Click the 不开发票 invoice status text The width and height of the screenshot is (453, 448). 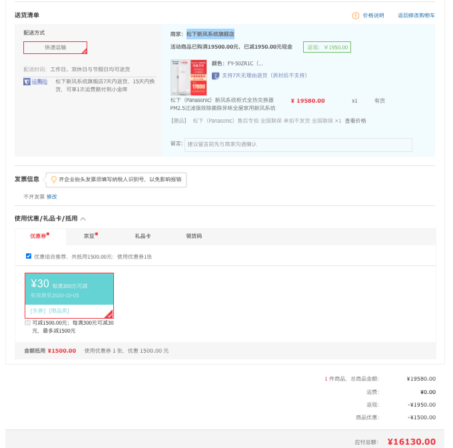34,197
